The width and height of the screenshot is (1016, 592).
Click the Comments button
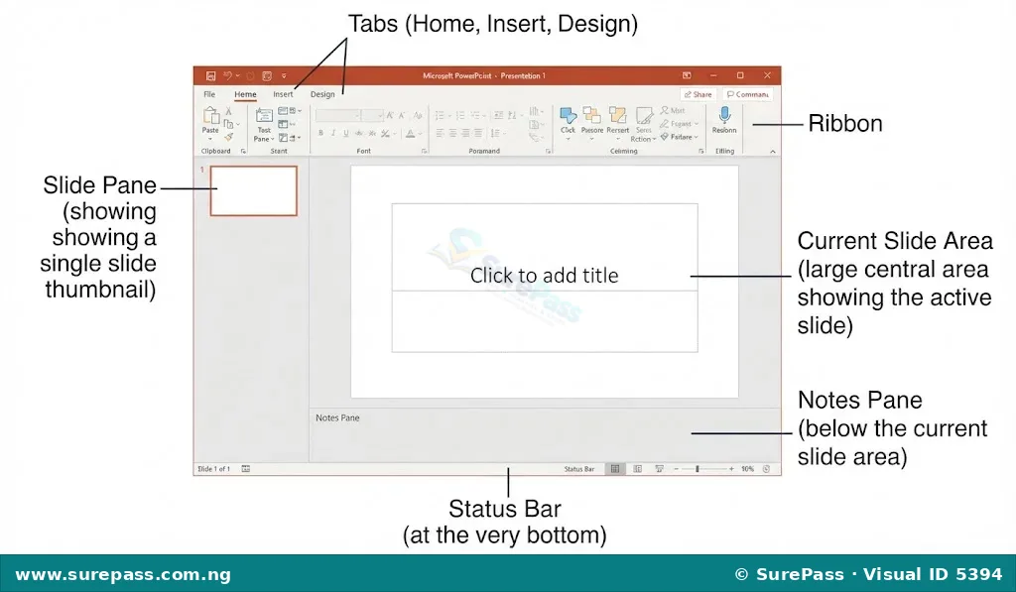[x=748, y=94]
